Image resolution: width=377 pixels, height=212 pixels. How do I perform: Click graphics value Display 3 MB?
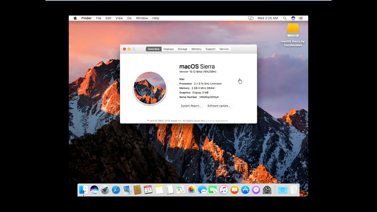point(200,93)
